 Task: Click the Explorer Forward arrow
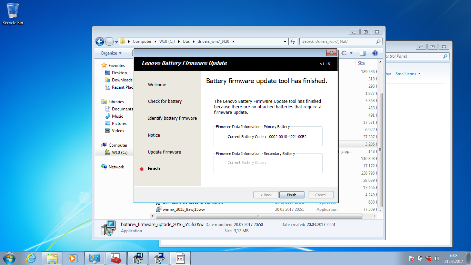tap(109, 41)
